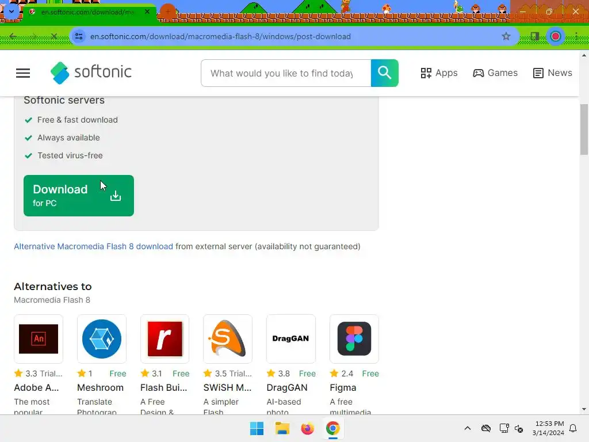Click the red profile avatar icon
589x442 pixels.
(x=556, y=36)
